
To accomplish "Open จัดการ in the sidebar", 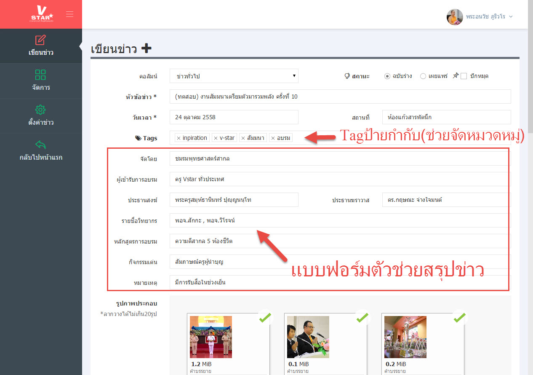I will (x=41, y=80).
